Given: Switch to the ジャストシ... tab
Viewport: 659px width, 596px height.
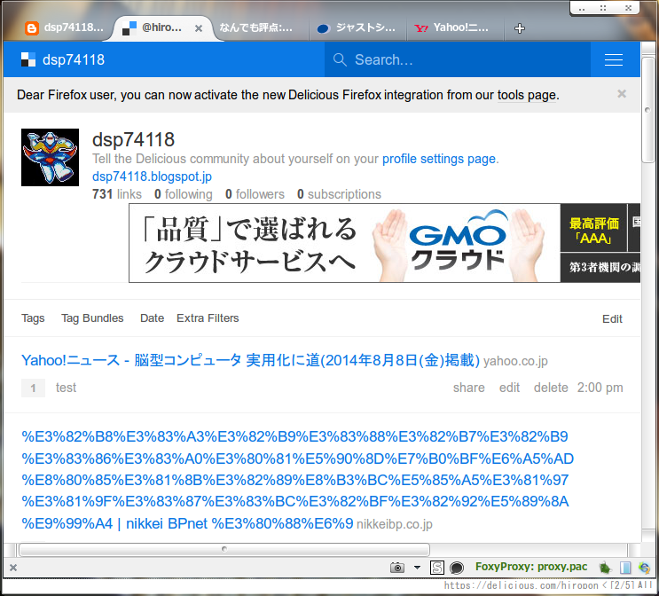Looking at the screenshot, I should pyautogui.click(x=357, y=27).
